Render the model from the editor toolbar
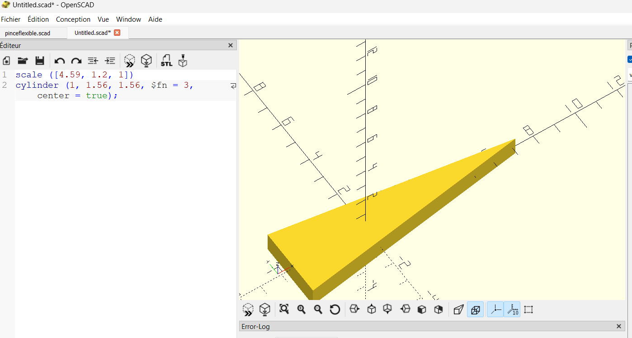632x338 pixels. [x=146, y=61]
